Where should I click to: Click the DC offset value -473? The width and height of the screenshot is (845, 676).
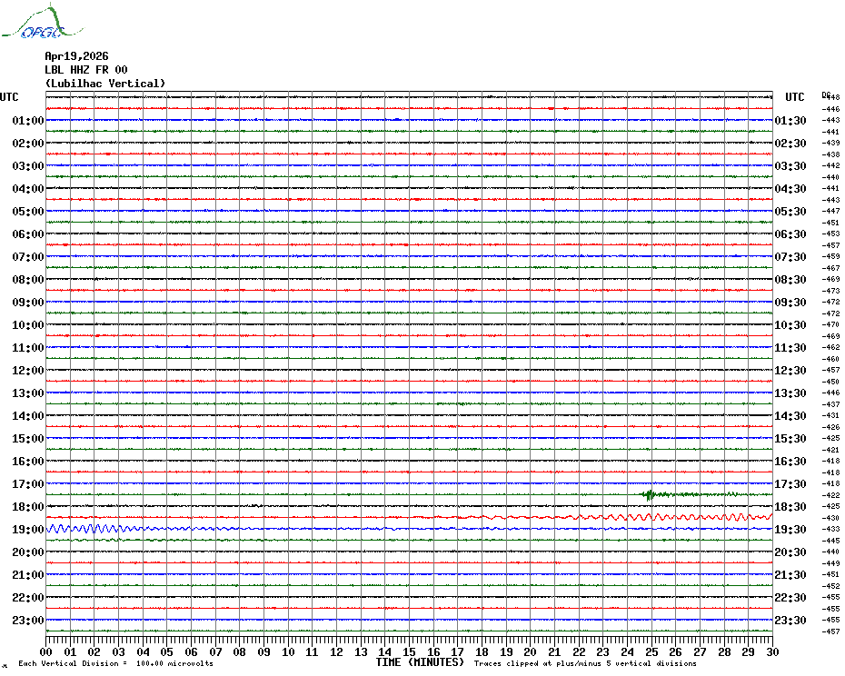click(832, 291)
